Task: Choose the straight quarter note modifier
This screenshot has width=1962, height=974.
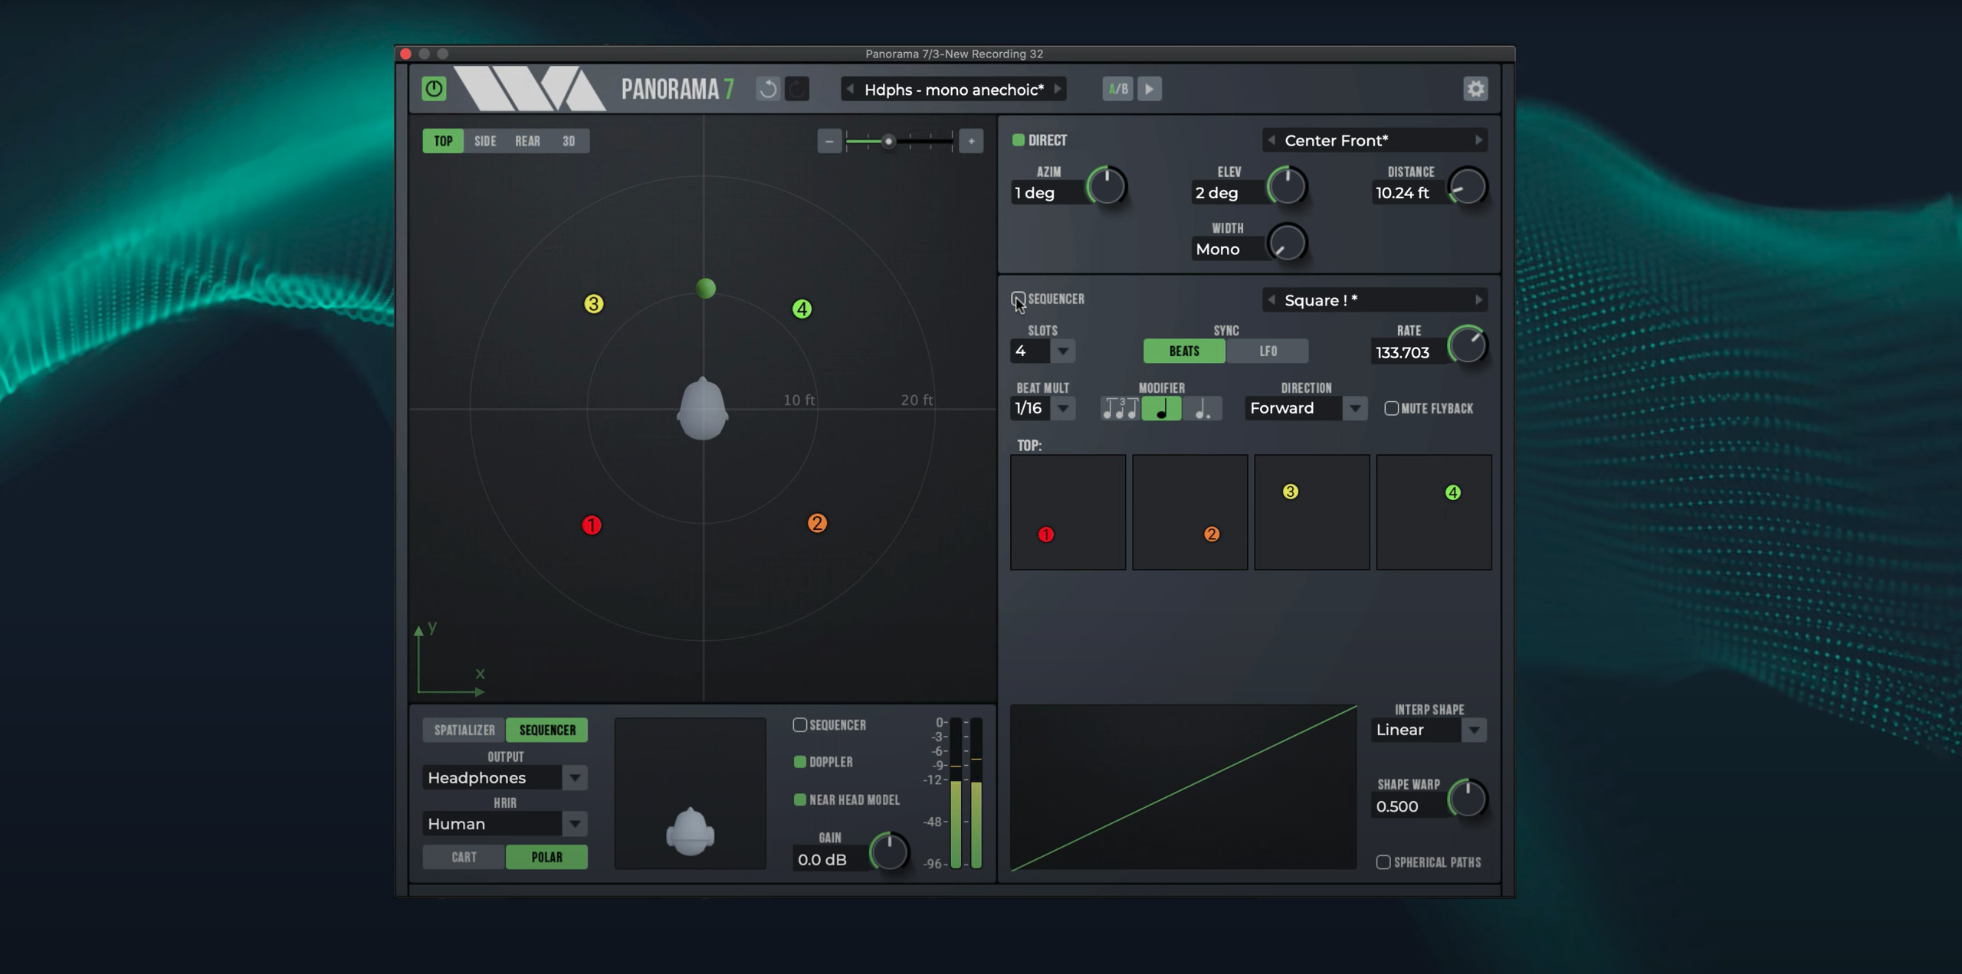Action: pyautogui.click(x=1162, y=408)
